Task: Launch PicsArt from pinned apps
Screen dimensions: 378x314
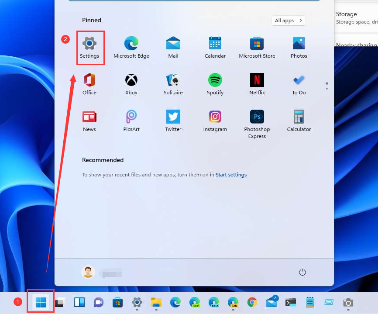Action: [x=131, y=121]
